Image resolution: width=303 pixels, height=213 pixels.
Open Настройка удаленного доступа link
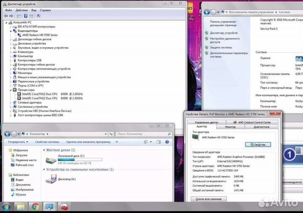pos(225,40)
